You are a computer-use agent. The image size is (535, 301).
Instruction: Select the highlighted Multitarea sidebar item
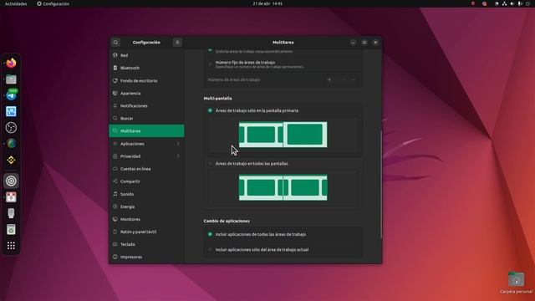click(x=147, y=131)
